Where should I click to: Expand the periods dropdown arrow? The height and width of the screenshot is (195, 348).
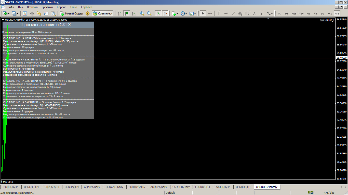coord(186,13)
